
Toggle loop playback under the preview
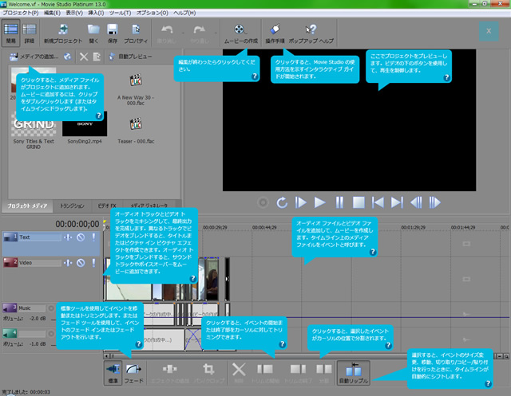[282, 202]
